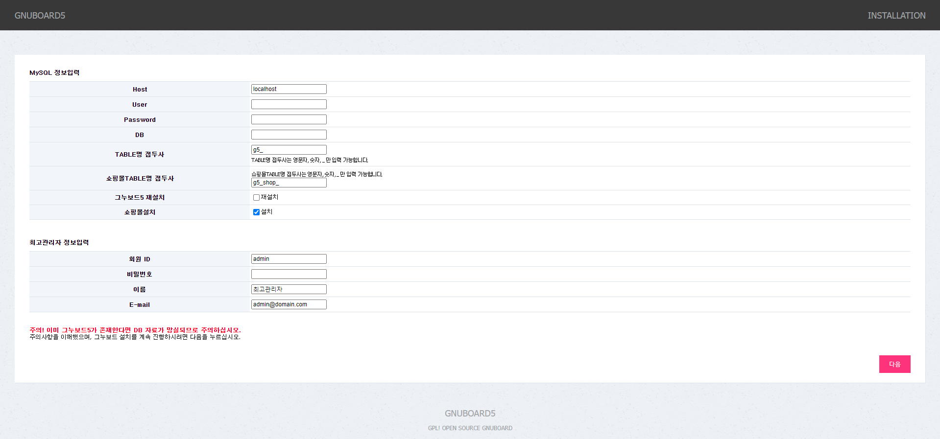Image resolution: width=940 pixels, height=439 pixels.
Task: Click the MySQL 정보입력 section heading
Action: coord(54,72)
